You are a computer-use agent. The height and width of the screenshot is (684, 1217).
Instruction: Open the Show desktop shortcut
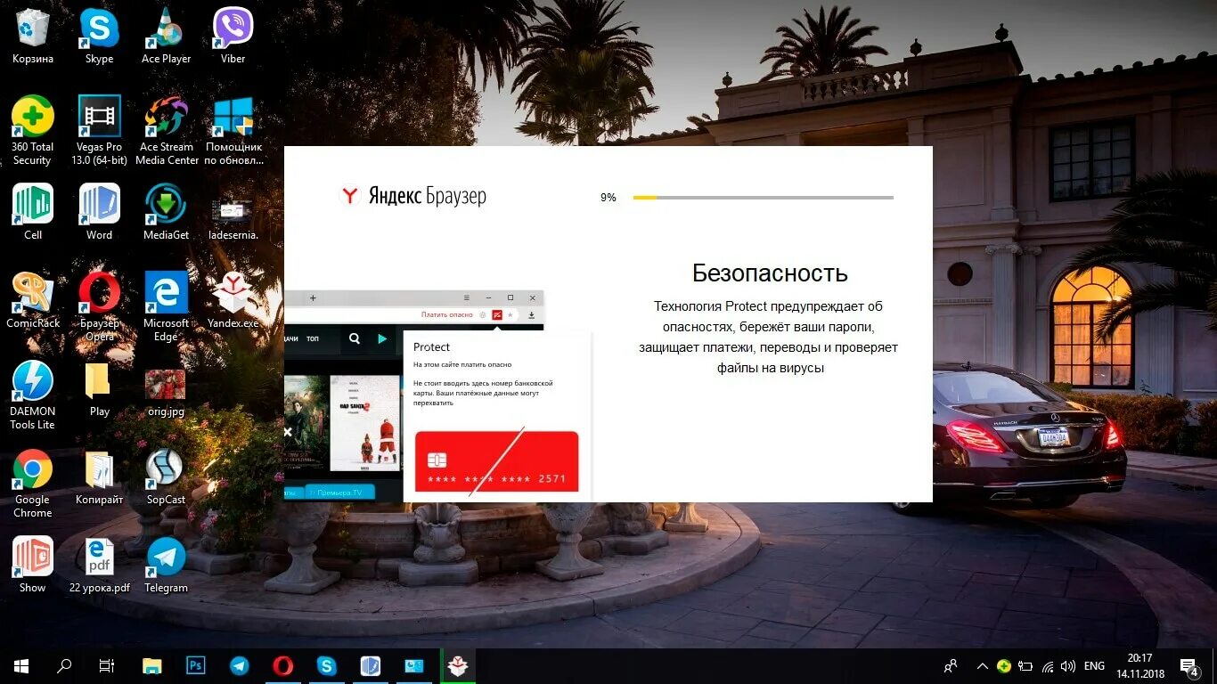click(x=33, y=565)
